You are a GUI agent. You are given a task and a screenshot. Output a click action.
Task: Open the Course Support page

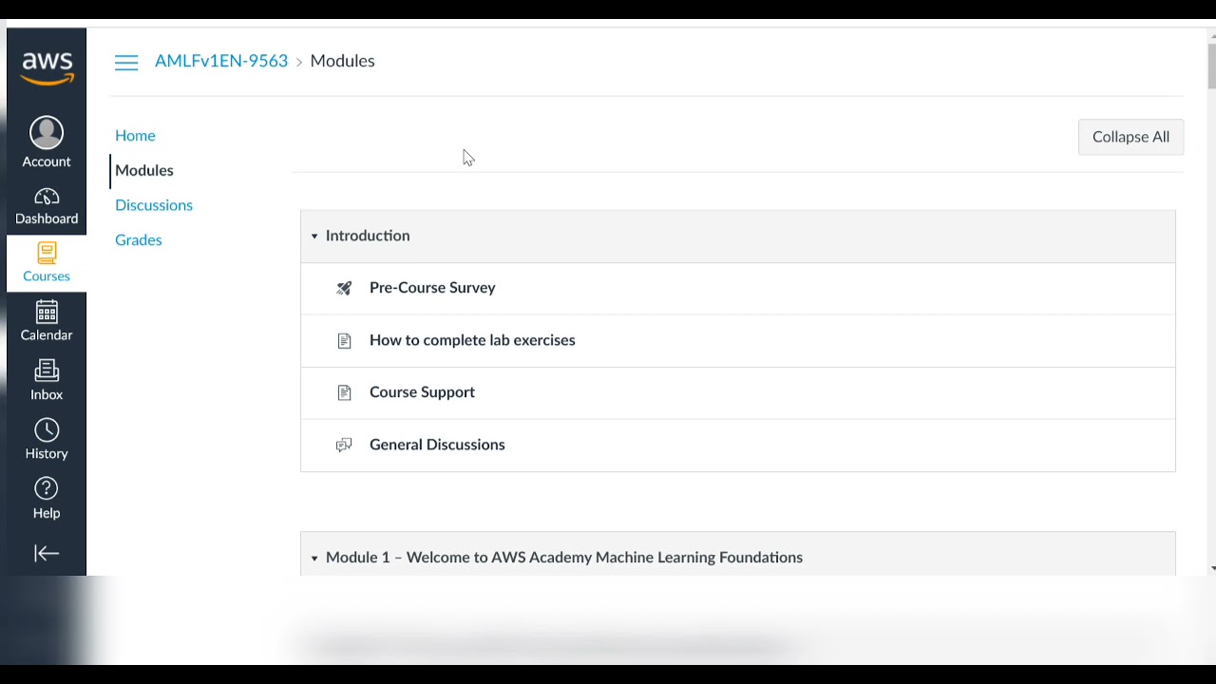tap(422, 392)
